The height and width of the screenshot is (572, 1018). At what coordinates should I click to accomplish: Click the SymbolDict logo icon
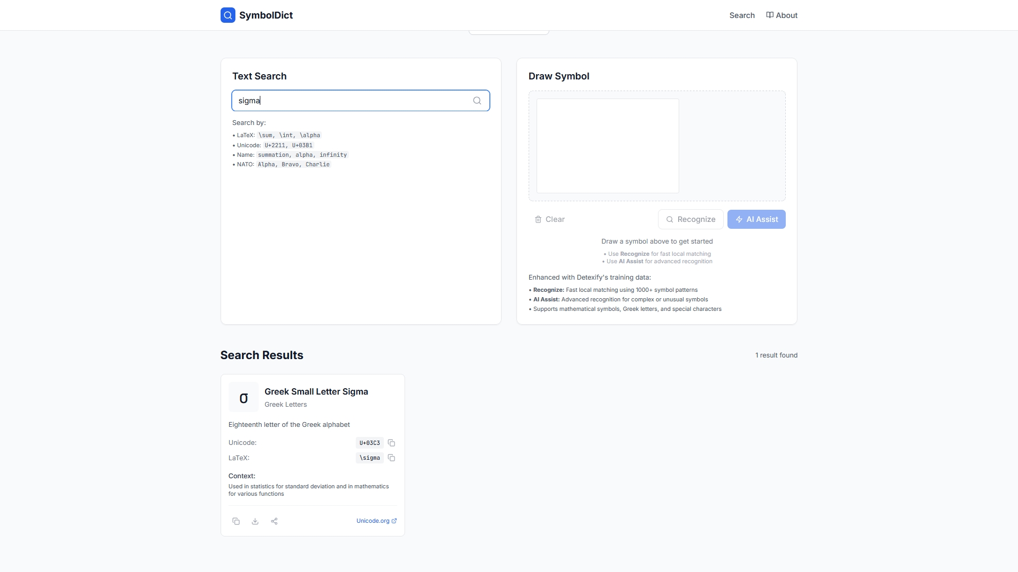(228, 15)
